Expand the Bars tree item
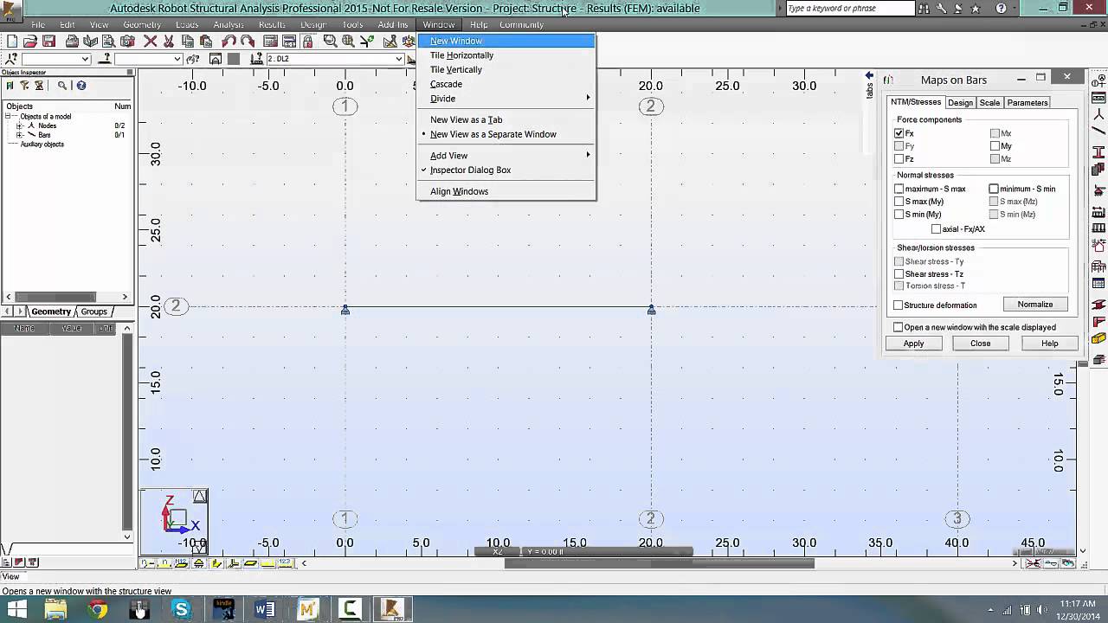1108x623 pixels. point(19,135)
